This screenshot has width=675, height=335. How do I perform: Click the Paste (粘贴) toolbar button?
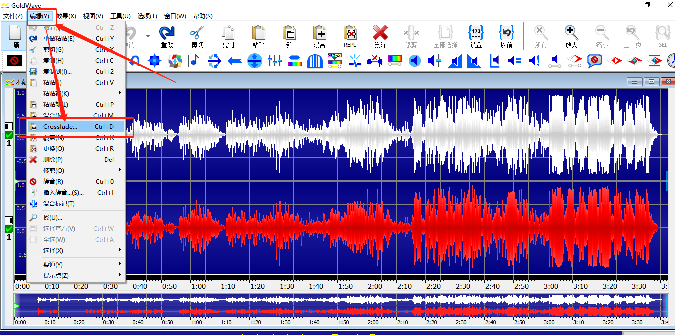point(258,34)
